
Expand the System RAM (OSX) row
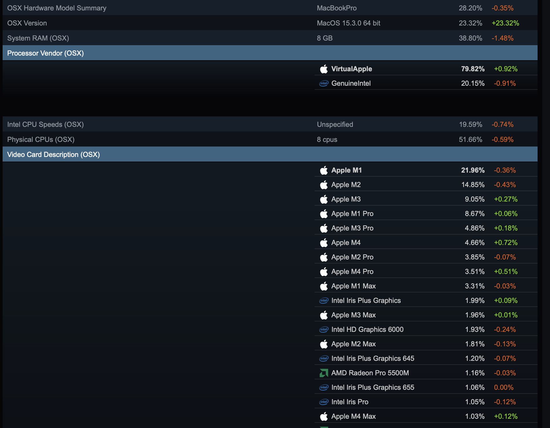click(x=270, y=38)
